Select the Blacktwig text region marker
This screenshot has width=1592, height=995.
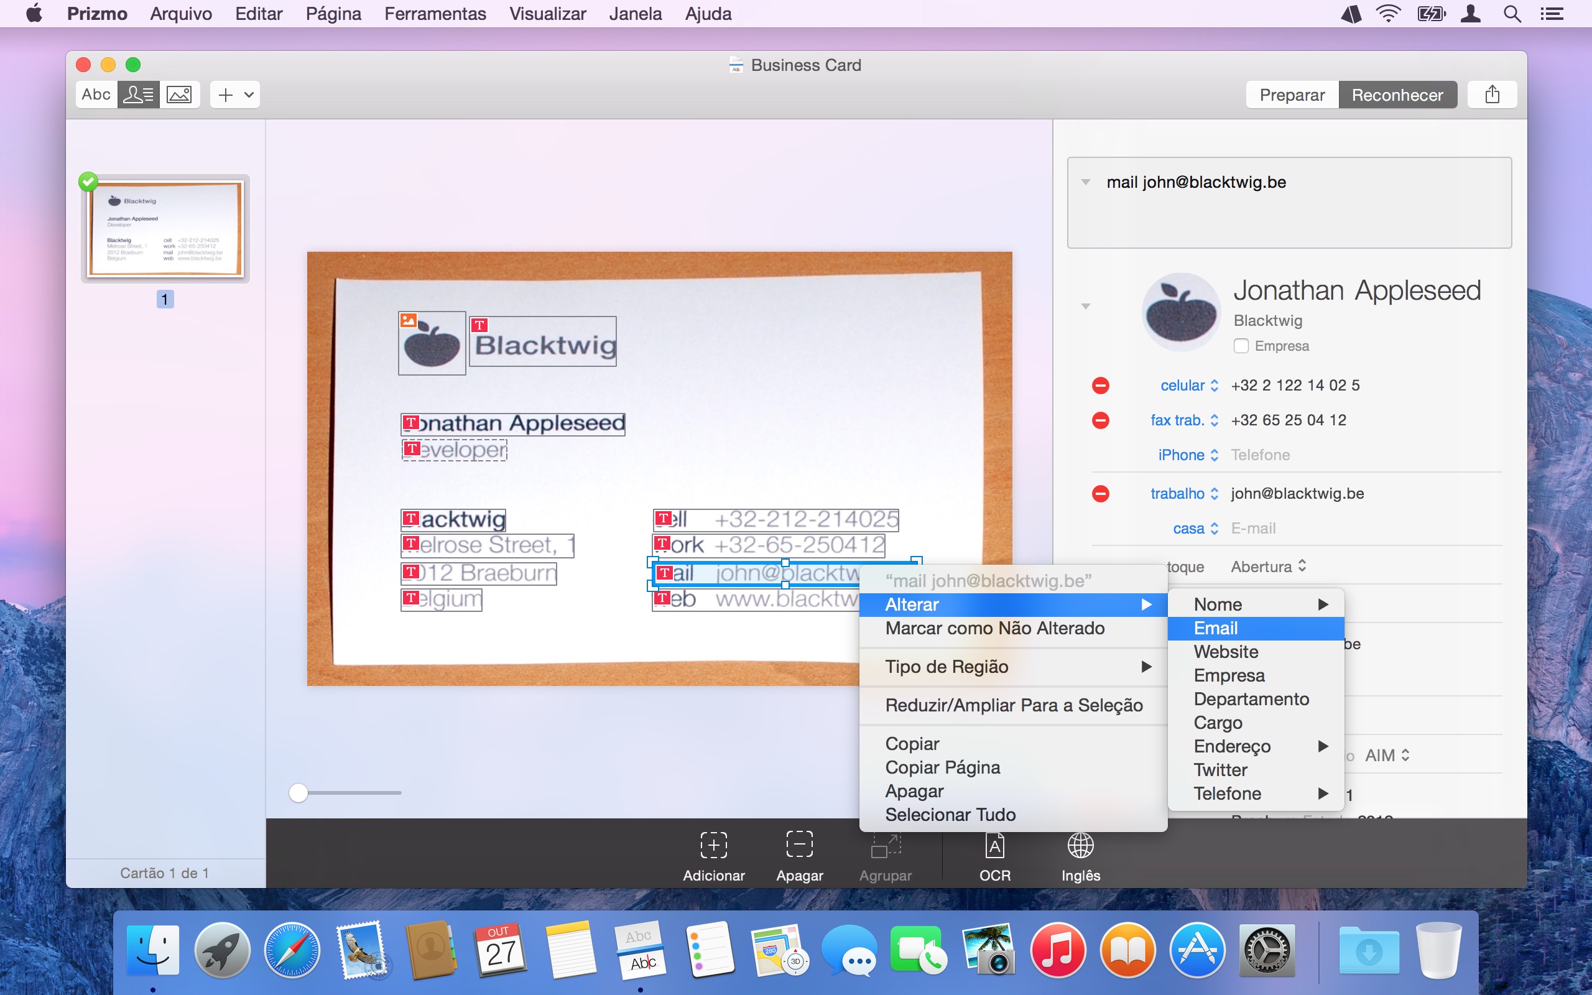coord(479,325)
